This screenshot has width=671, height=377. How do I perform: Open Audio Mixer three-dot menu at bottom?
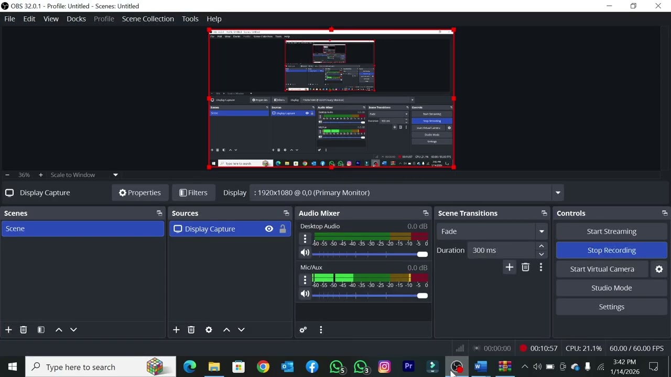[x=321, y=330]
